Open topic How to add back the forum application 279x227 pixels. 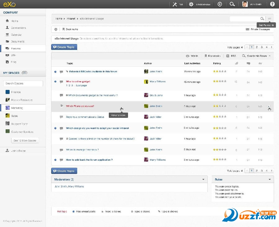89,160
